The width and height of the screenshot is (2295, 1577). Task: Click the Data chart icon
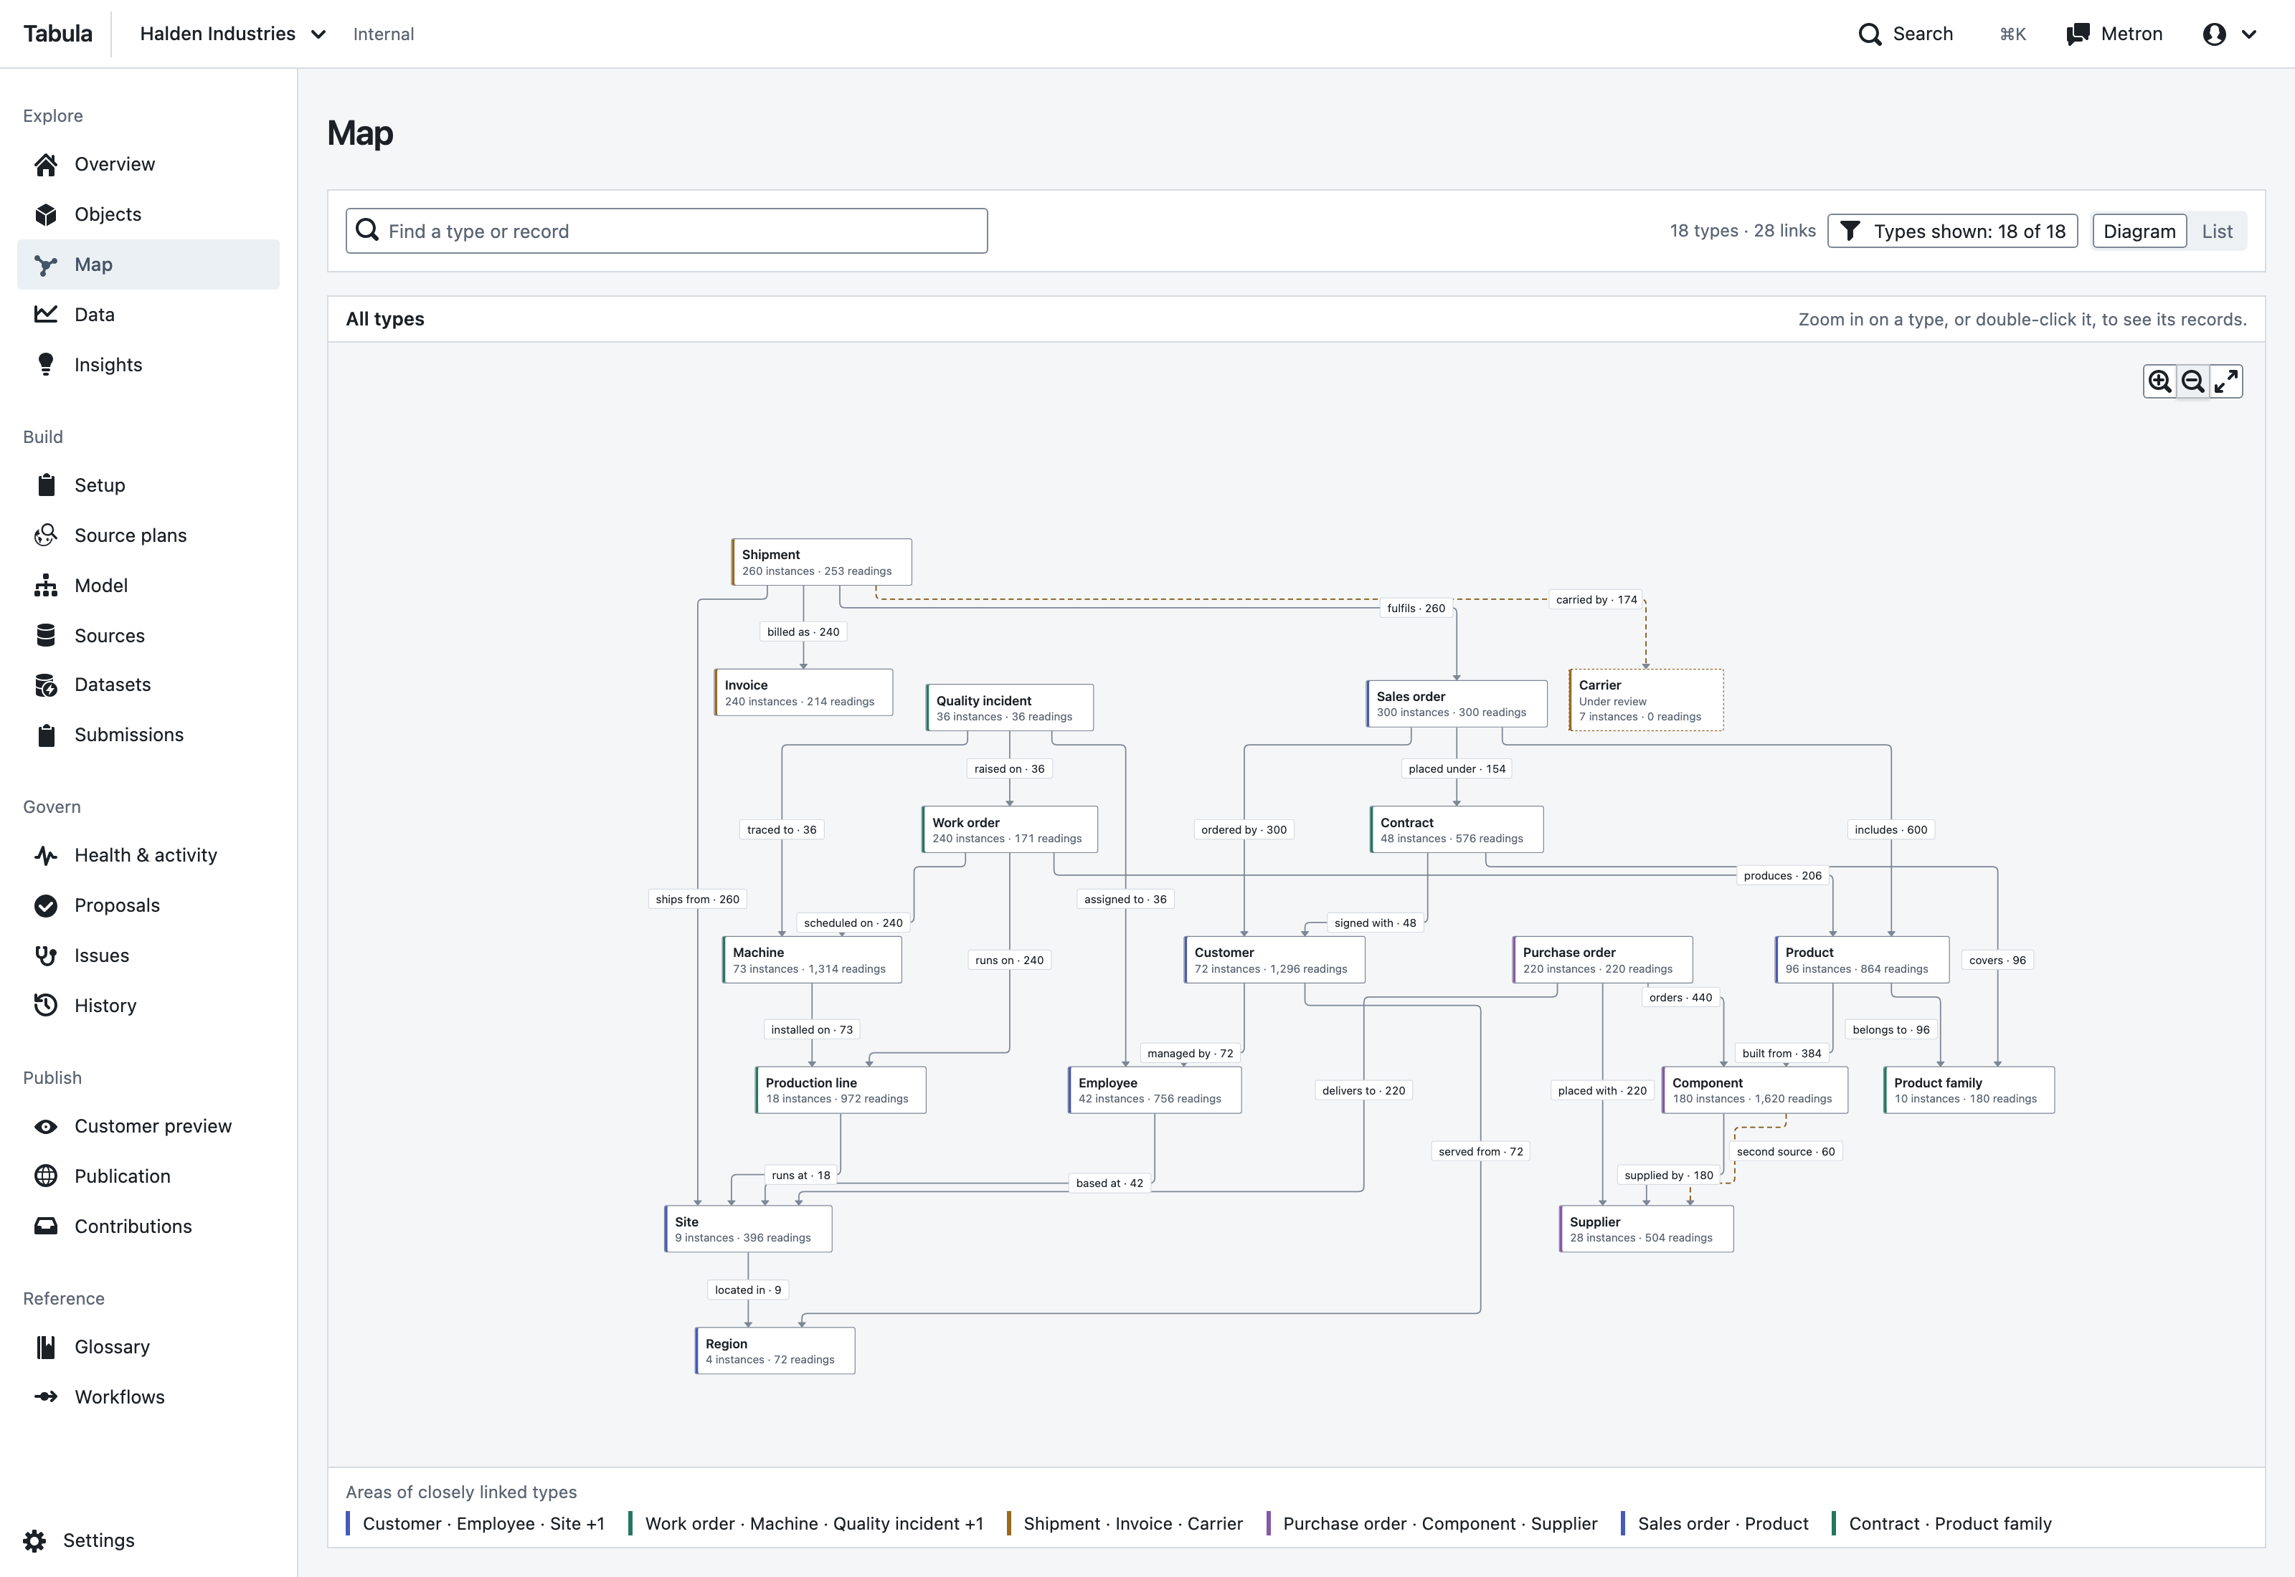click(x=45, y=314)
